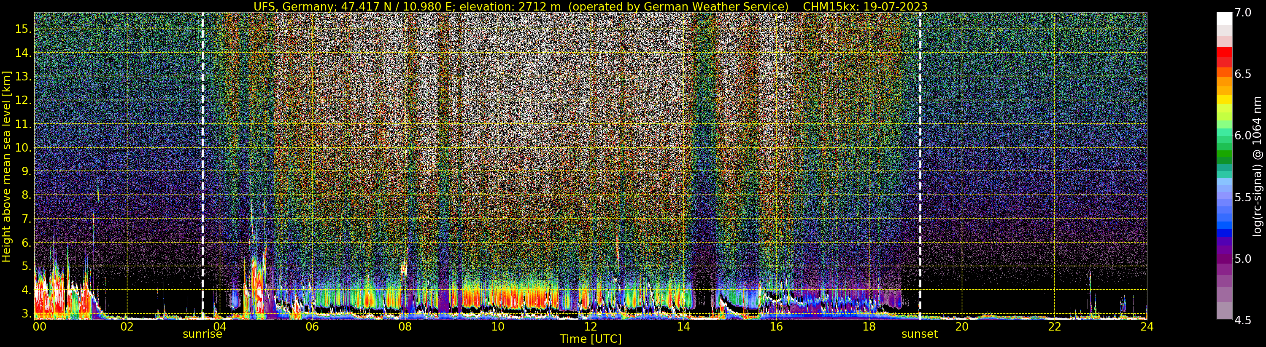Click the colorbar value '6.5'
This screenshot has width=1266, height=347.
(1243, 74)
